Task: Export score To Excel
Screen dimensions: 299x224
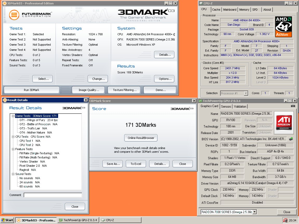Action: pyautogui.click(x=136, y=164)
